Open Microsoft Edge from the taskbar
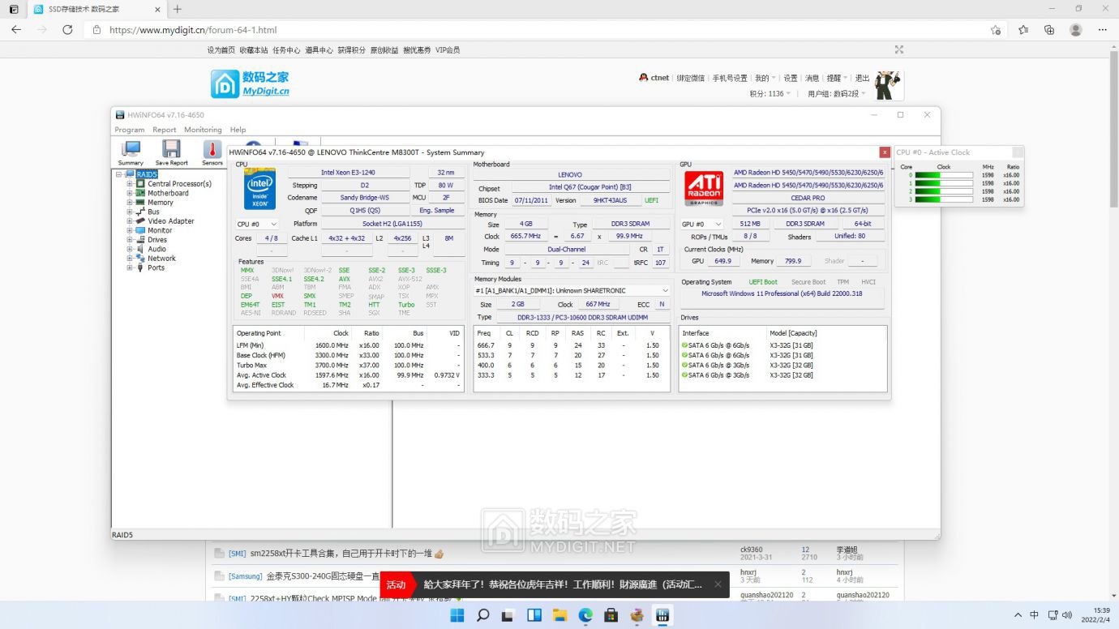Viewport: 1119px width, 629px height. coord(585,615)
